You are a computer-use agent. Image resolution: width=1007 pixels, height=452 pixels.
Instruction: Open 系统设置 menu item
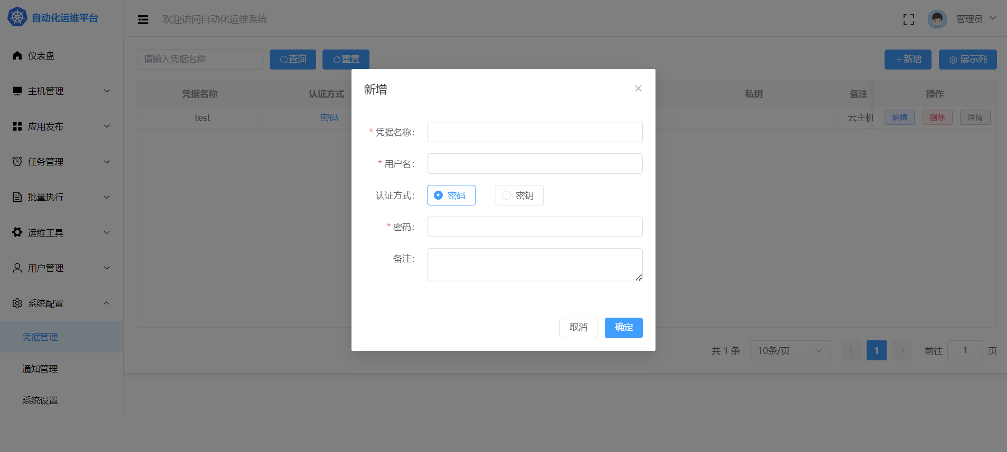tap(40, 400)
